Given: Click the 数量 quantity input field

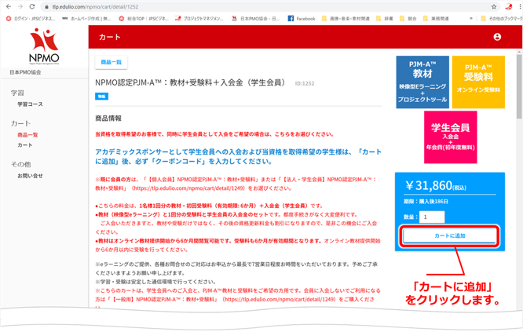Looking at the screenshot, I should pyautogui.click(x=432, y=217).
